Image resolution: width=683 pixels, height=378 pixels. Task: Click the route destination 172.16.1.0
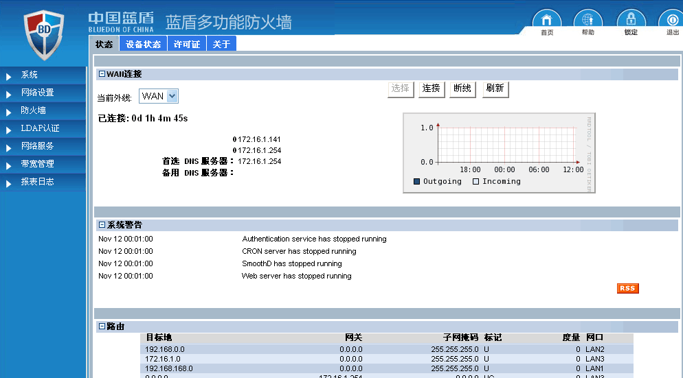(162, 359)
